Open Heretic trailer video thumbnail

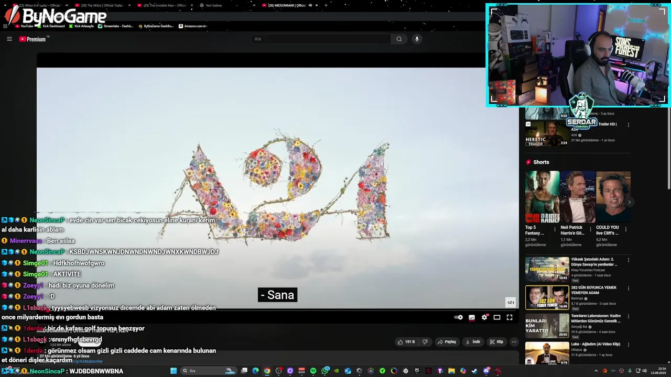547,134
